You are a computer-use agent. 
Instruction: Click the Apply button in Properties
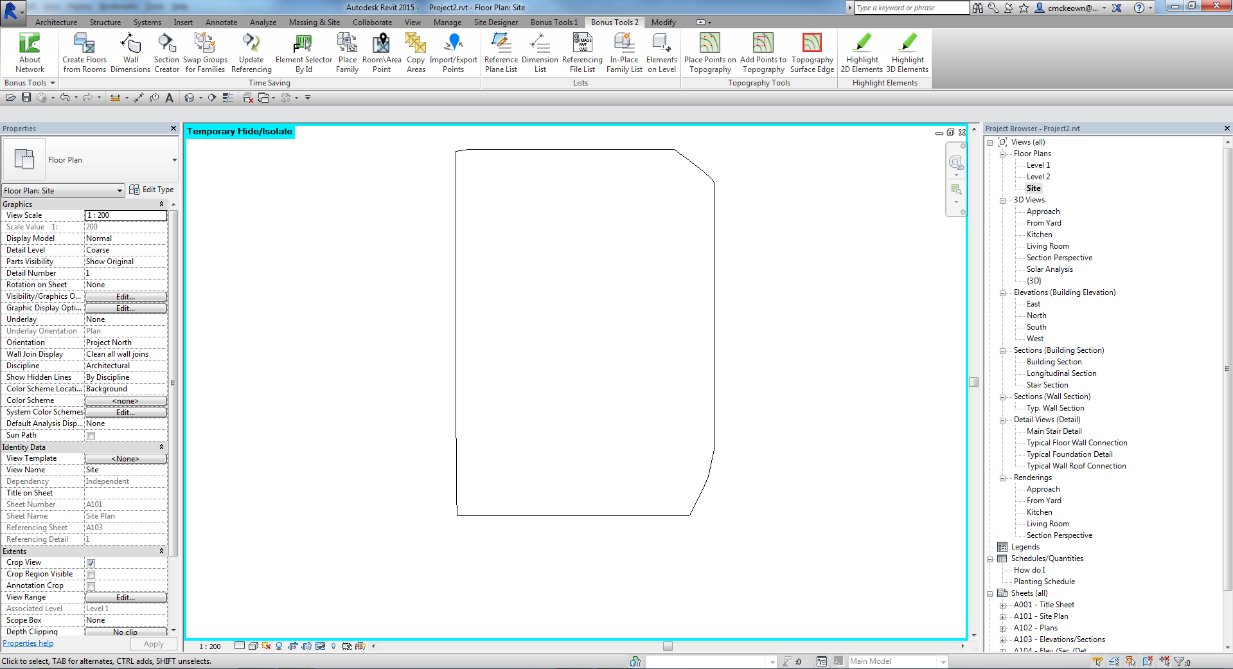(x=153, y=643)
